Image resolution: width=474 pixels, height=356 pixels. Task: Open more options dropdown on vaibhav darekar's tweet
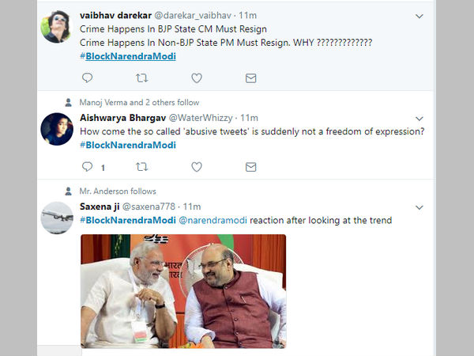click(x=419, y=16)
